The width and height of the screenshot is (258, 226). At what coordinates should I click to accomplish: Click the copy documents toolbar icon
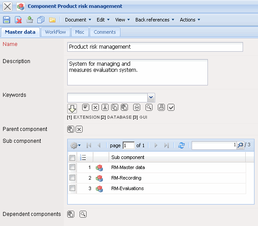(x=41, y=20)
